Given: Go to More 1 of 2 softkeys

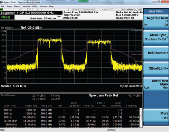Looking at the screenshot, I should coord(156,115).
